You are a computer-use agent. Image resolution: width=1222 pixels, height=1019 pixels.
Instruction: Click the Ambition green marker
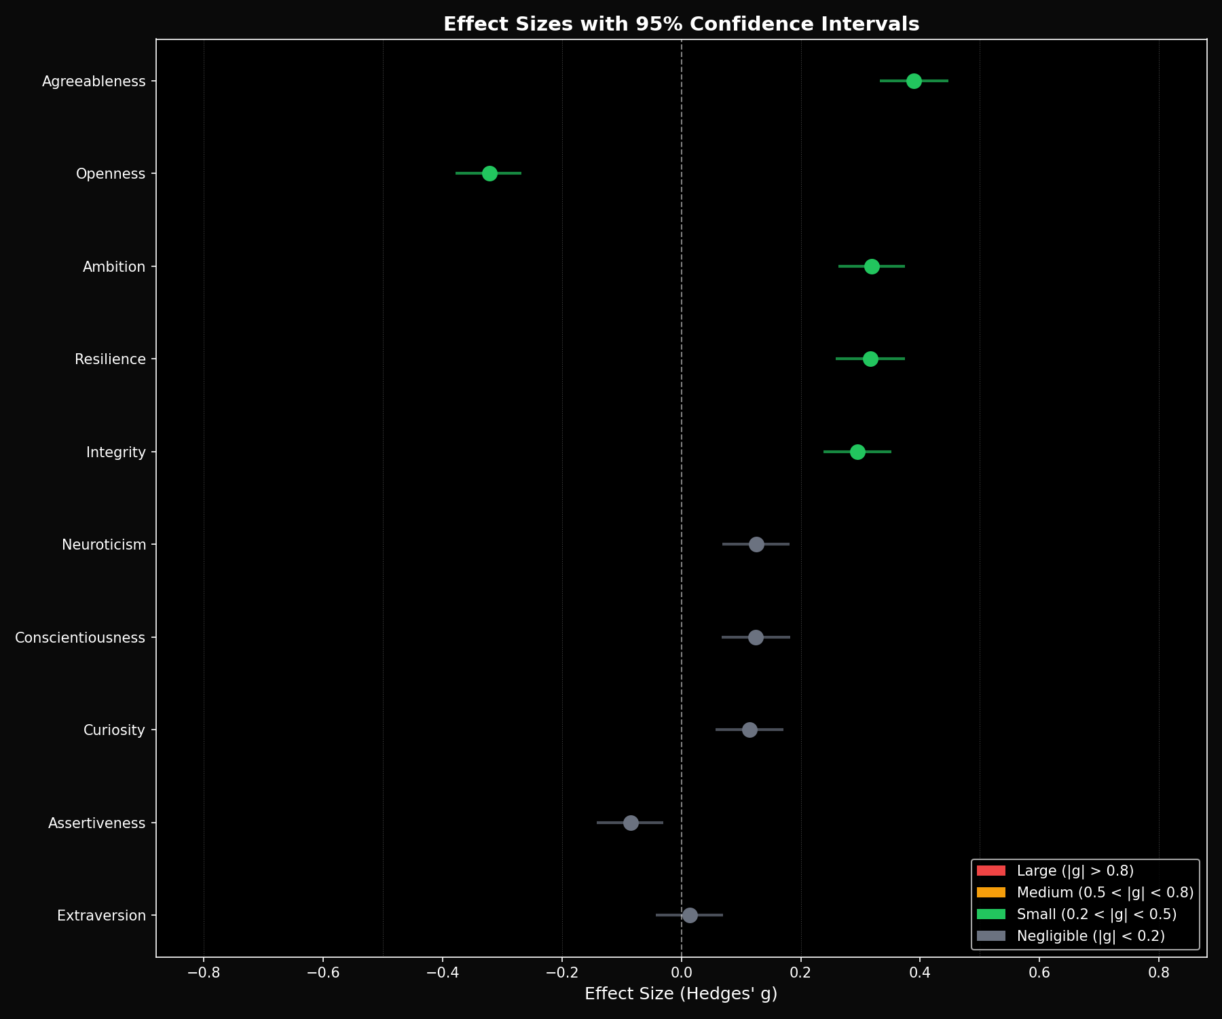(872, 266)
